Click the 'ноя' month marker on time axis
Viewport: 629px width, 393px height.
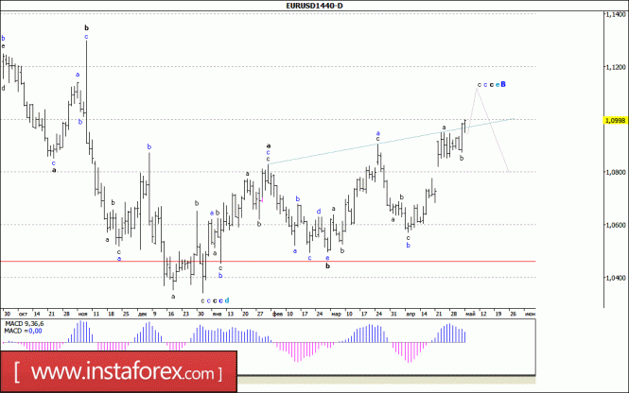point(82,314)
